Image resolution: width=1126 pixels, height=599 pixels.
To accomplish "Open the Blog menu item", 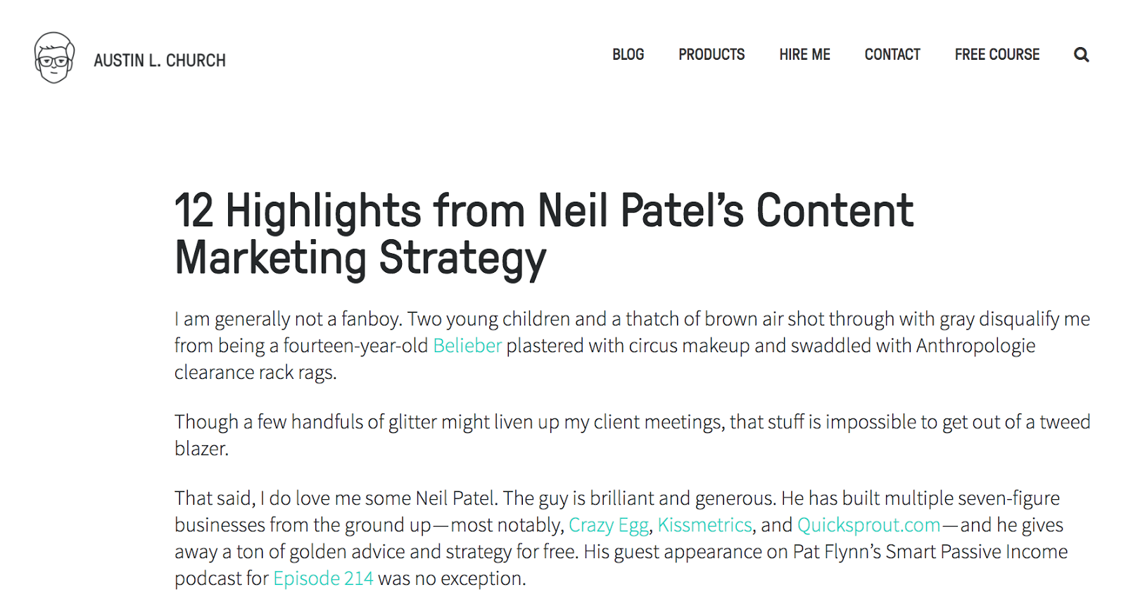I will [628, 55].
